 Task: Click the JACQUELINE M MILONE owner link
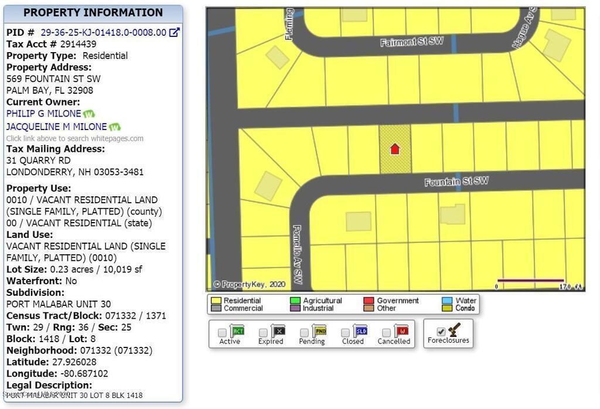coord(56,127)
